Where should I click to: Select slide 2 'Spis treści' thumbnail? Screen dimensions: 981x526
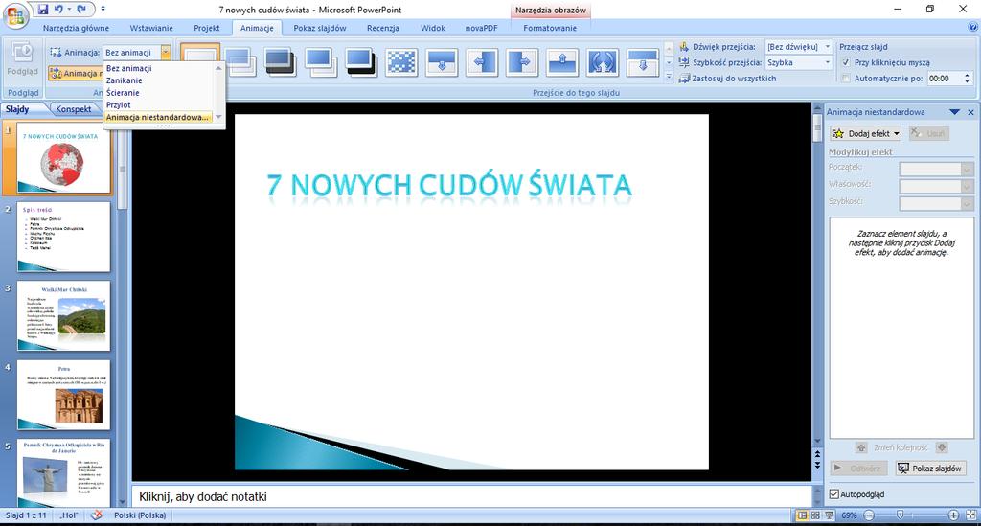coord(64,237)
